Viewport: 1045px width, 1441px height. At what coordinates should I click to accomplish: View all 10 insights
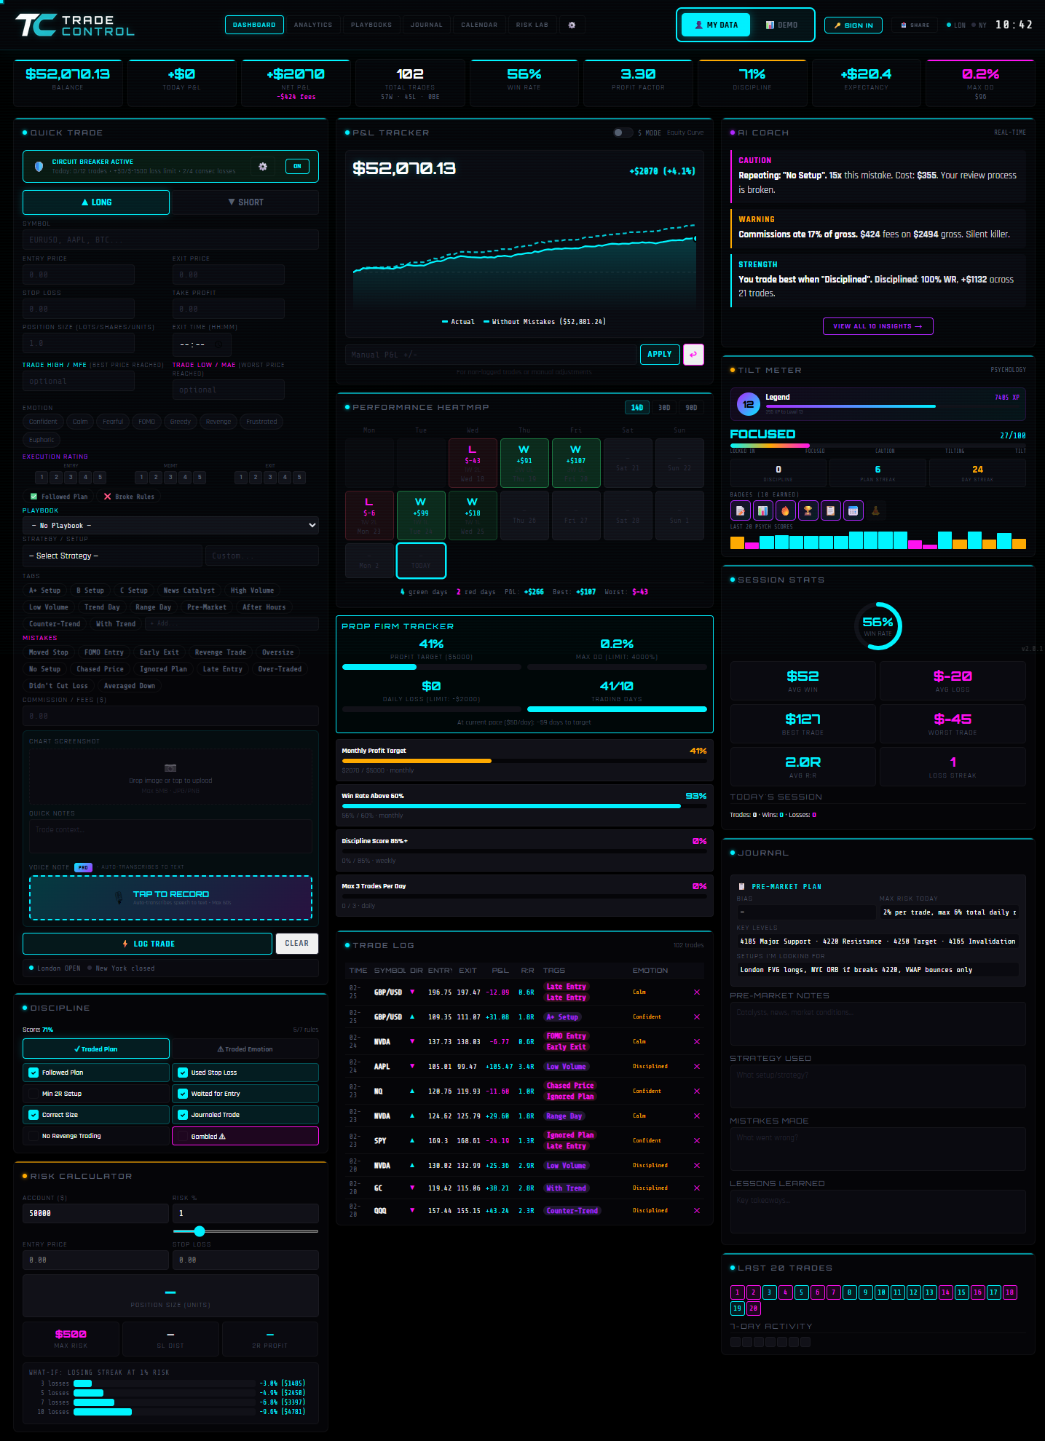(x=878, y=326)
